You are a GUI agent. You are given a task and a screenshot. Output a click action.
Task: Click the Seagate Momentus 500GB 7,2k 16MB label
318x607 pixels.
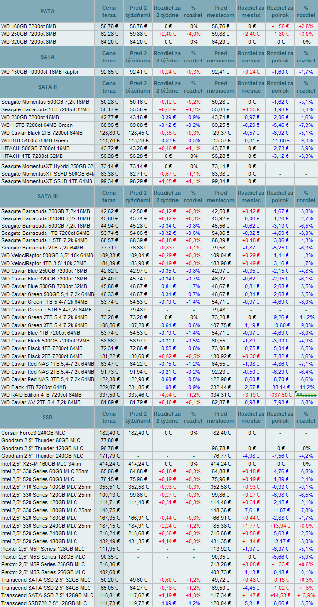pos(45,102)
